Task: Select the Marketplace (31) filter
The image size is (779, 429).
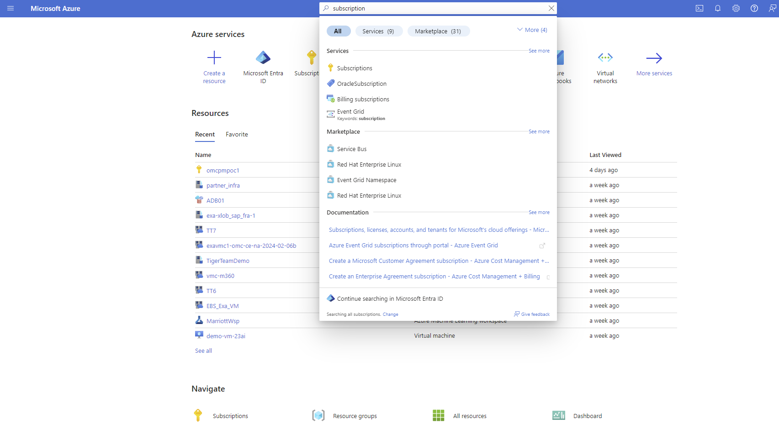Action: 438,31
